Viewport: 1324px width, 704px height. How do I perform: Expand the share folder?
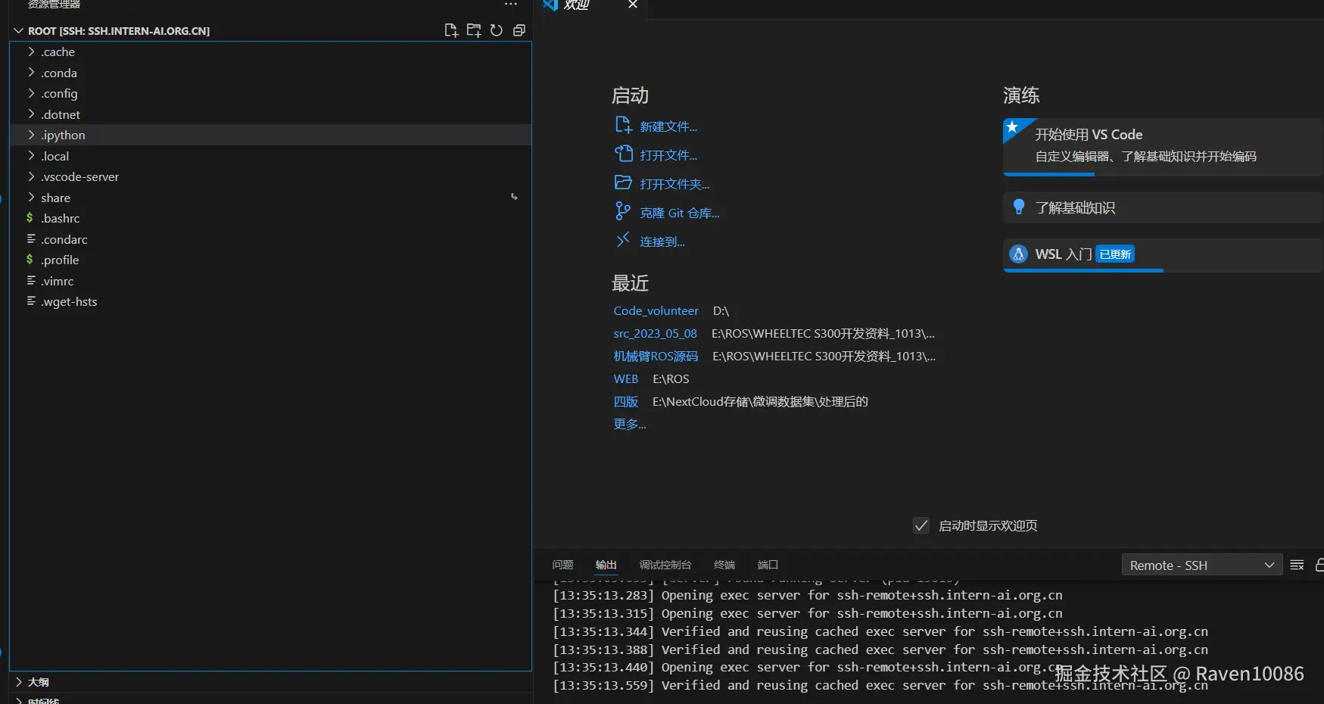pyautogui.click(x=31, y=198)
